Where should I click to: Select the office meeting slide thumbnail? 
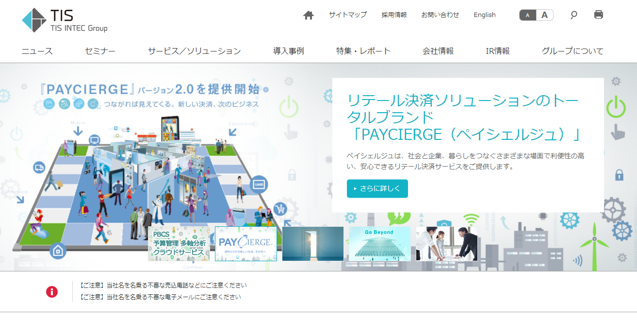(447, 244)
